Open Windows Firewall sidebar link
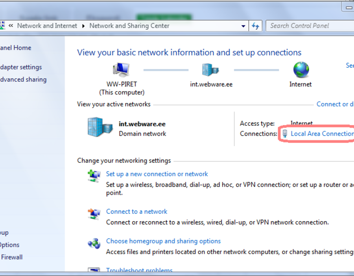The height and width of the screenshot is (276, 354). 11,257
